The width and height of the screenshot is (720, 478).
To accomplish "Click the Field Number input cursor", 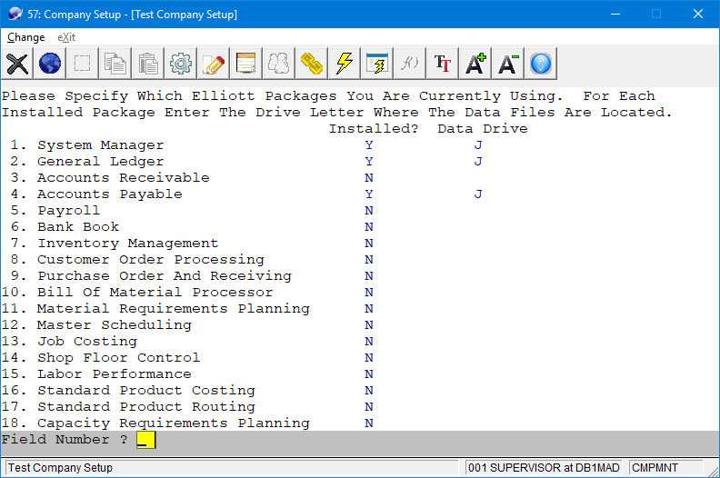I will pos(145,441).
